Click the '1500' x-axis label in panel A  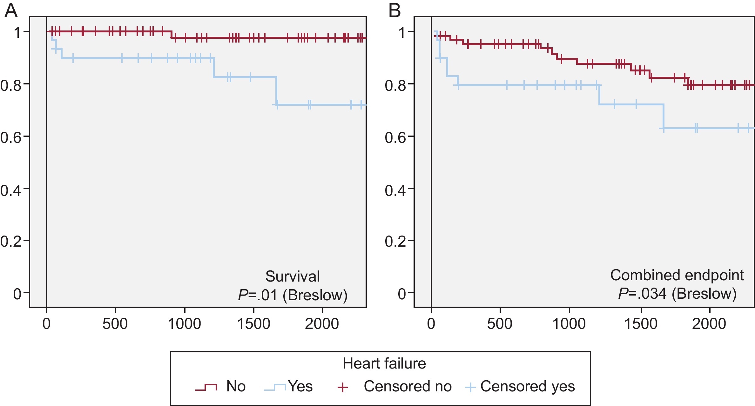point(253,324)
